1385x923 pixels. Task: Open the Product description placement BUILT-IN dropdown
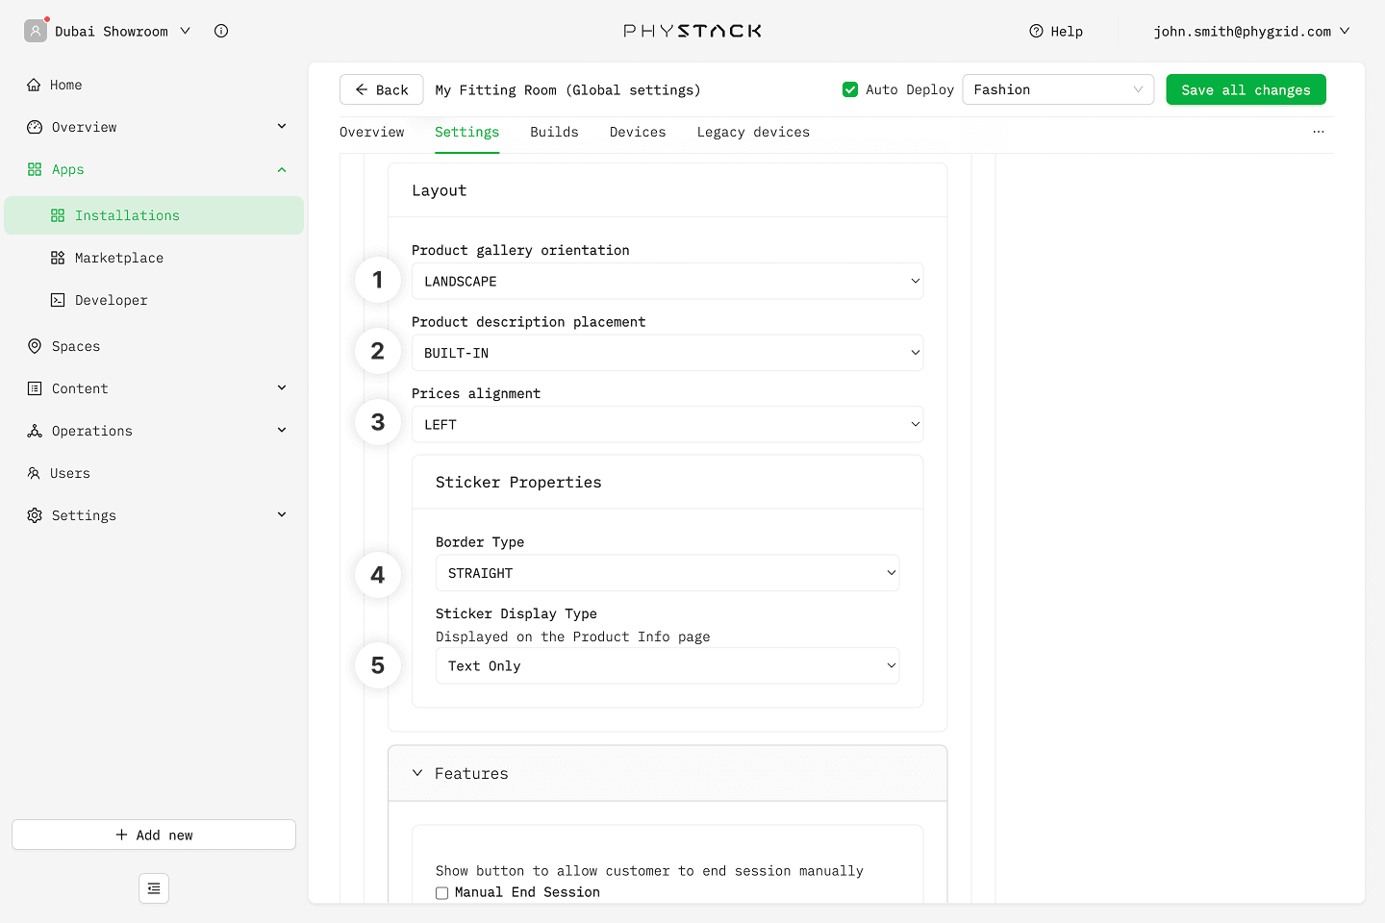(x=667, y=353)
